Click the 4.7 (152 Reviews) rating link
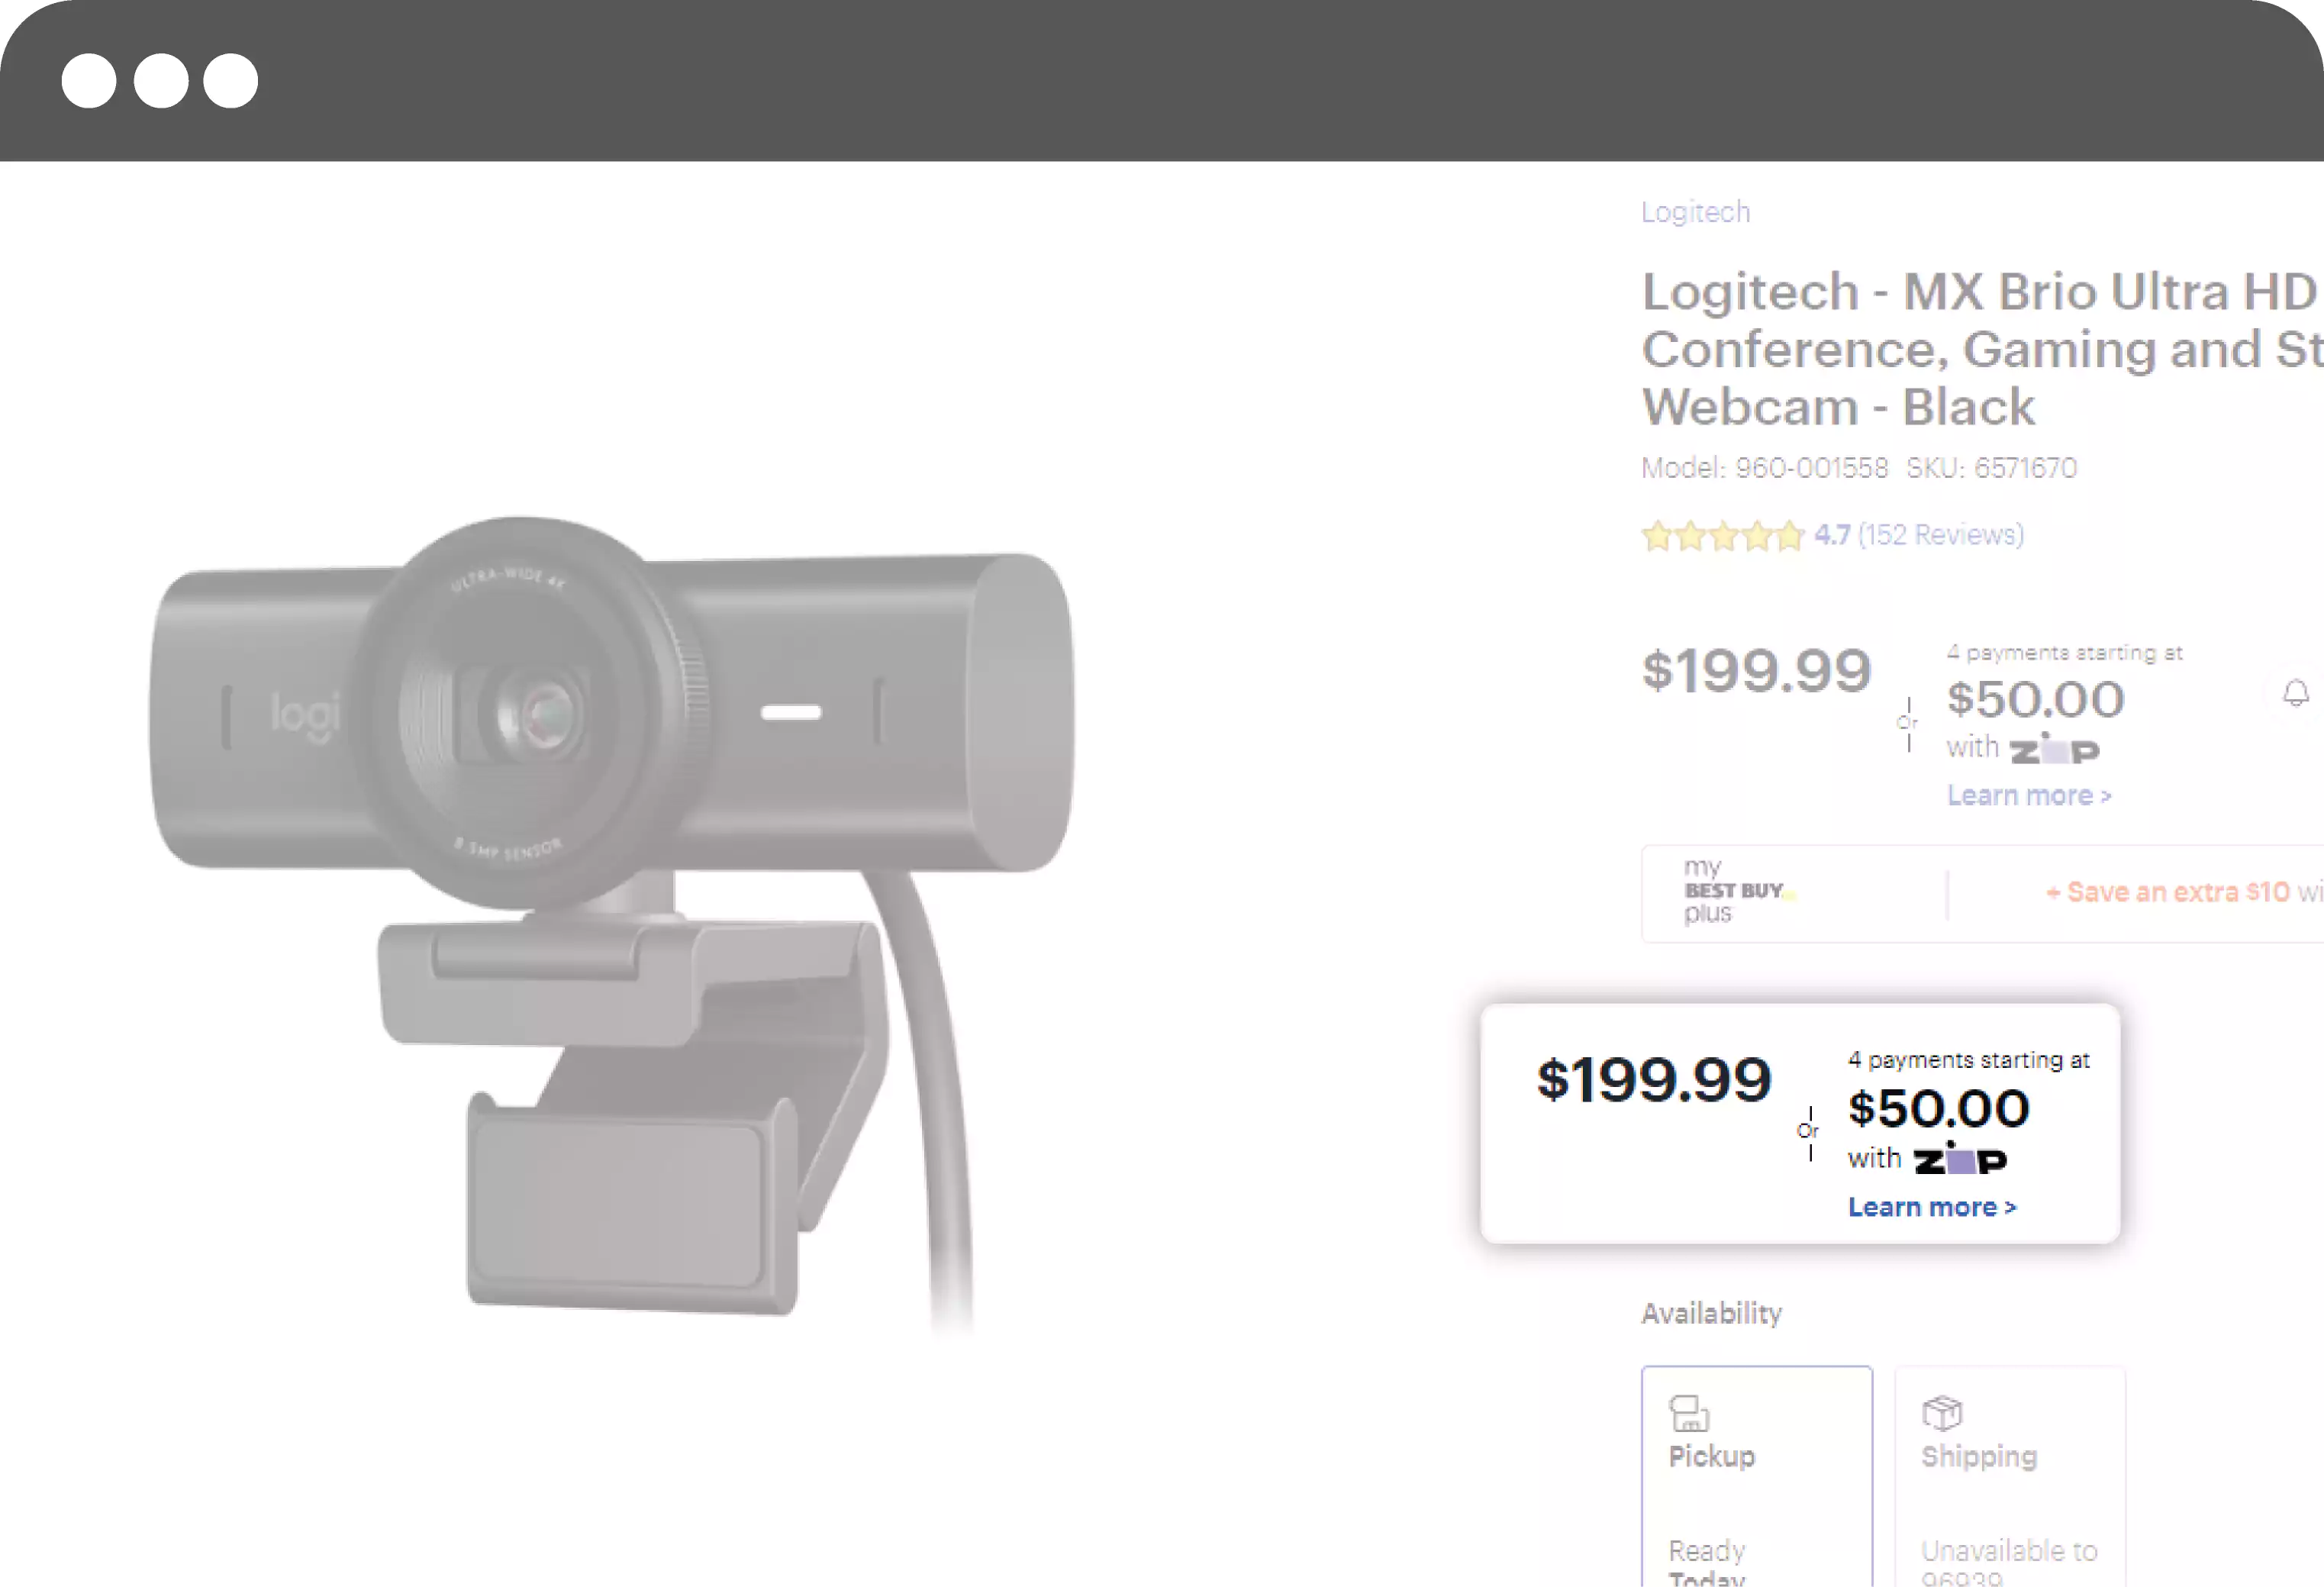 1919,535
